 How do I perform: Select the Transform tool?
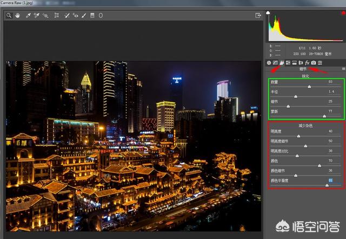pos(56,16)
